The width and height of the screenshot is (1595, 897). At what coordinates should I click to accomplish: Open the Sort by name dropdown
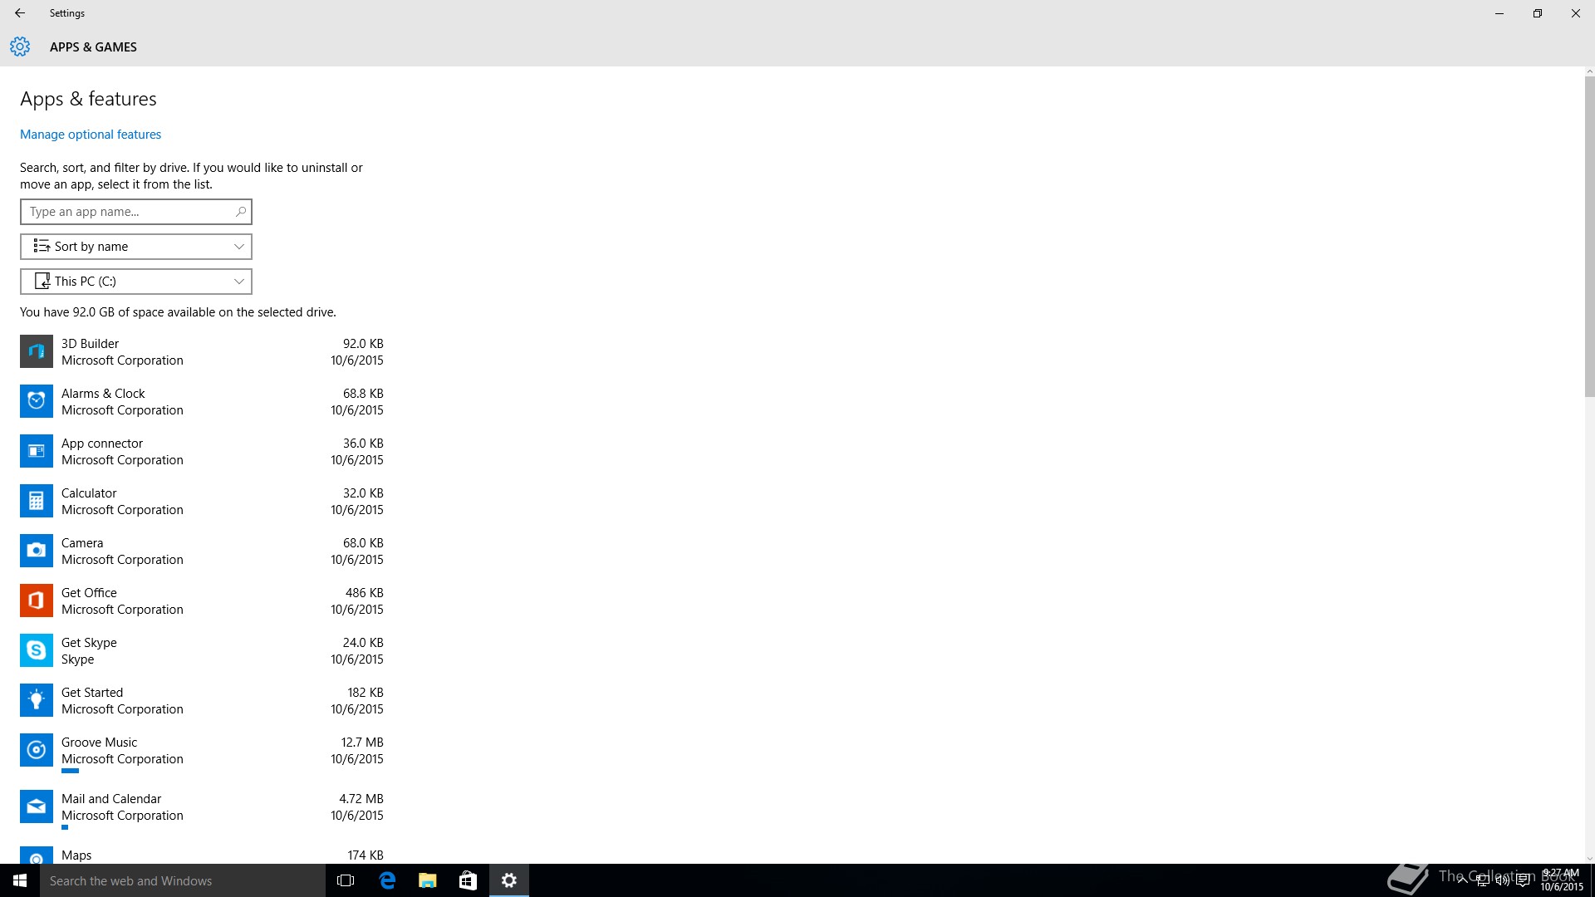[136, 247]
